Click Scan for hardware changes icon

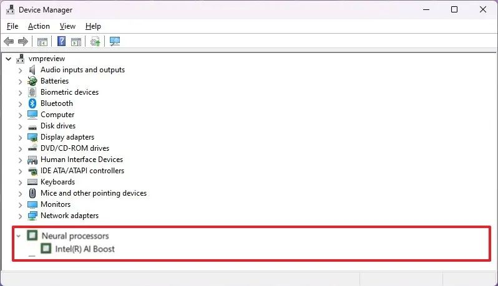[x=114, y=42]
